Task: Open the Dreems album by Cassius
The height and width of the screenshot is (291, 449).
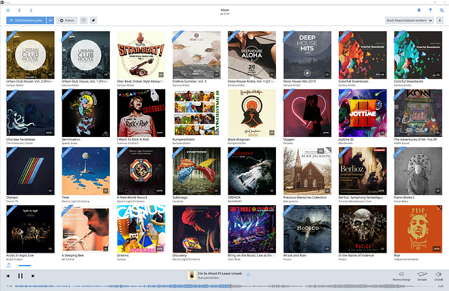Action: (141, 229)
